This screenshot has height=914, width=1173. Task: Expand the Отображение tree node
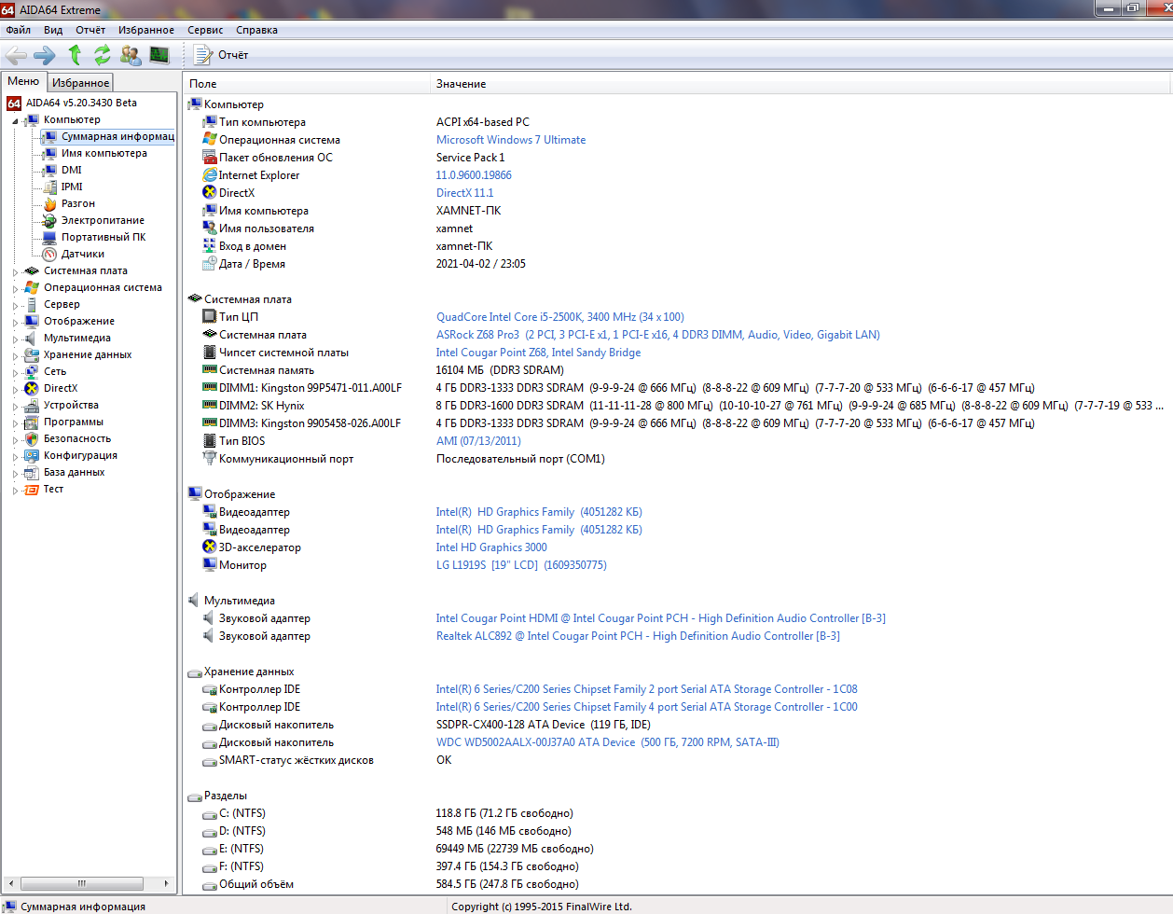pos(15,322)
